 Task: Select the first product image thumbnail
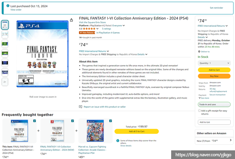5,25
